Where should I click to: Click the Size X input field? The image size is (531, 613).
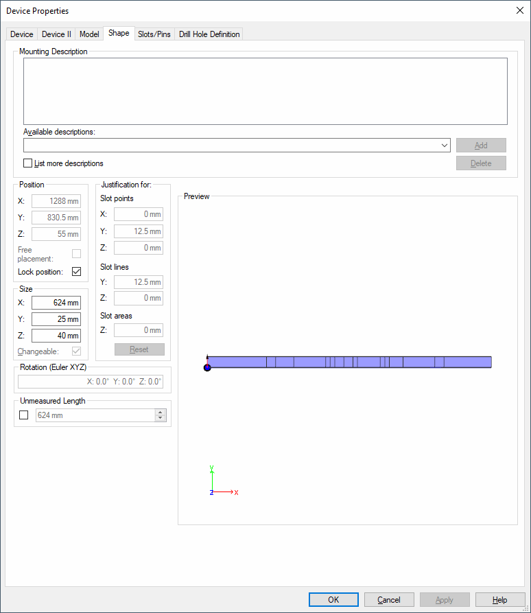point(56,303)
